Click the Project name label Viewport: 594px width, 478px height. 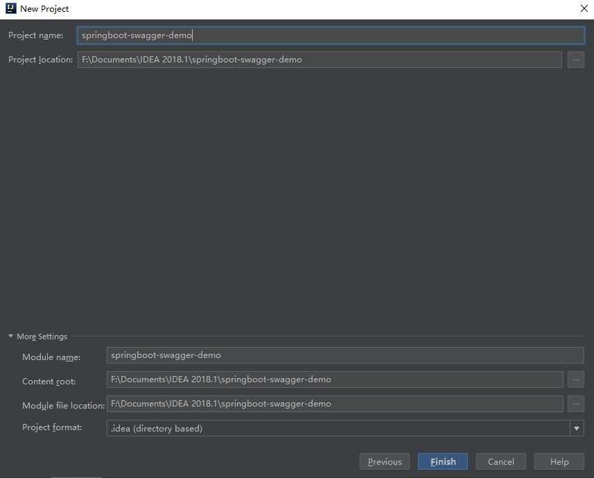coord(35,35)
